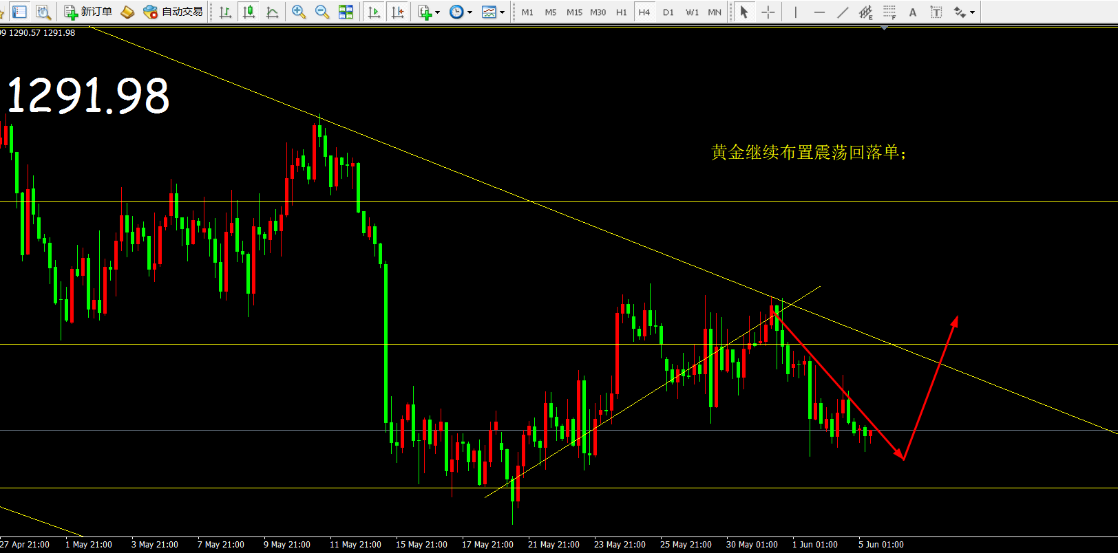
Task: Select the crosshair tool
Action: 768,12
